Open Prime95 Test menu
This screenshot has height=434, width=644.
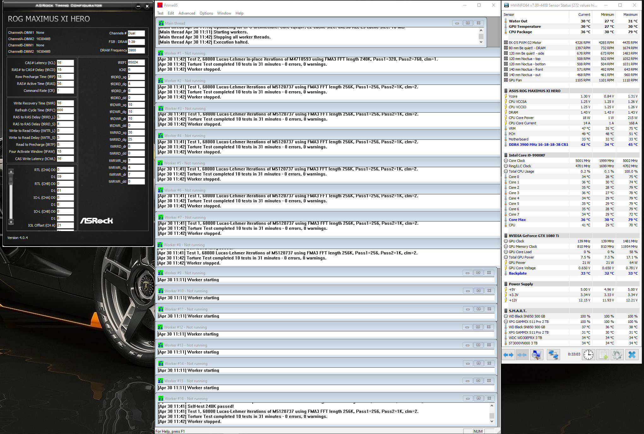point(160,13)
